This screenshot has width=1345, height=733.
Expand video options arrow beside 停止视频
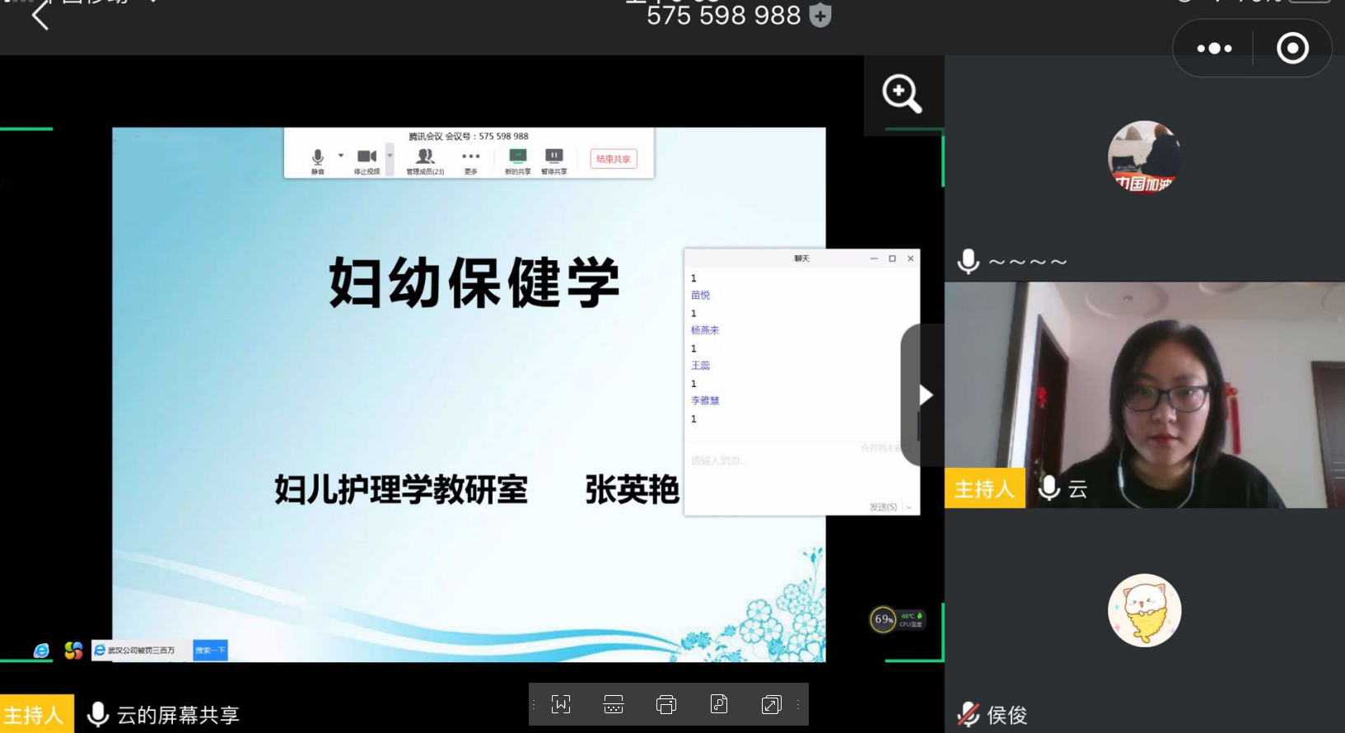(x=390, y=156)
